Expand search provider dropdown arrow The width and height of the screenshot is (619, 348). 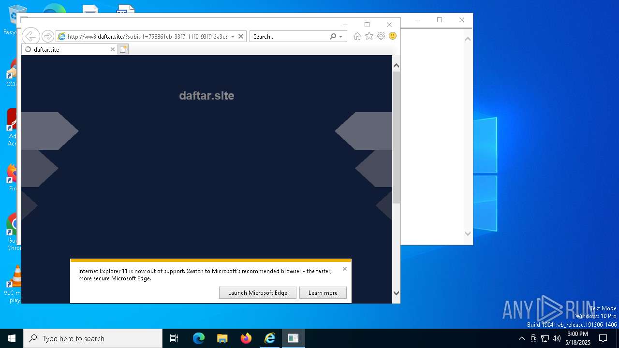(340, 36)
